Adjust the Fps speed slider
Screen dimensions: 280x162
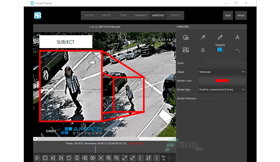pos(171,158)
